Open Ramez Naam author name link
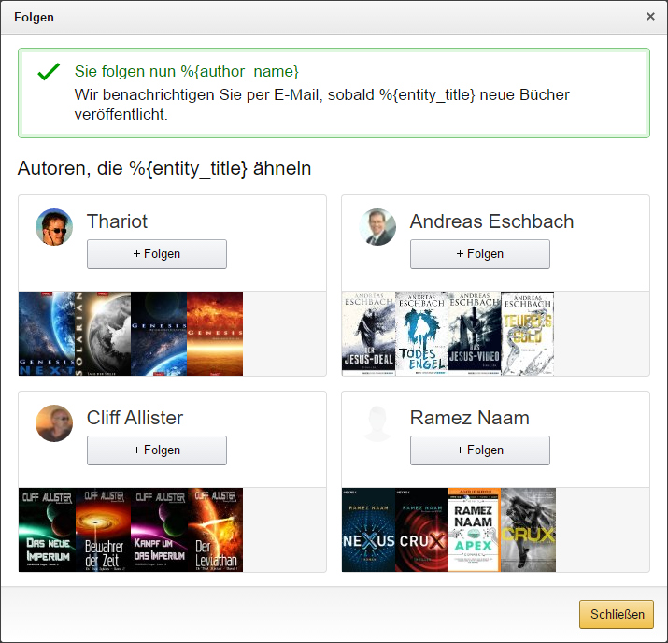This screenshot has width=668, height=643. tap(469, 418)
